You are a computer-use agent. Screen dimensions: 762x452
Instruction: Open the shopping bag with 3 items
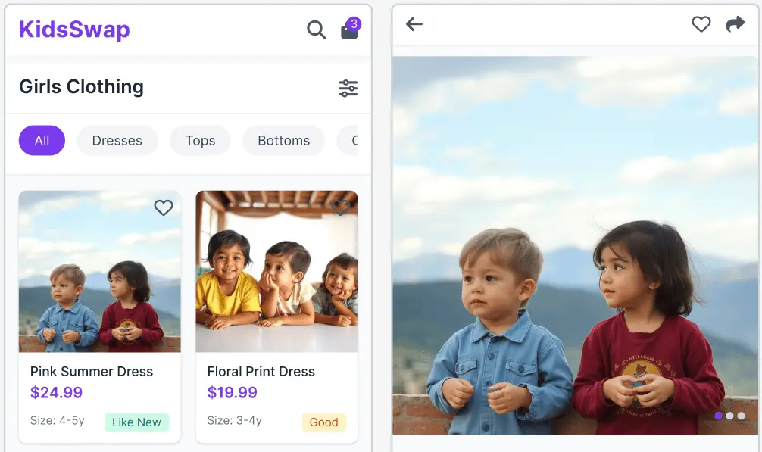pos(349,31)
